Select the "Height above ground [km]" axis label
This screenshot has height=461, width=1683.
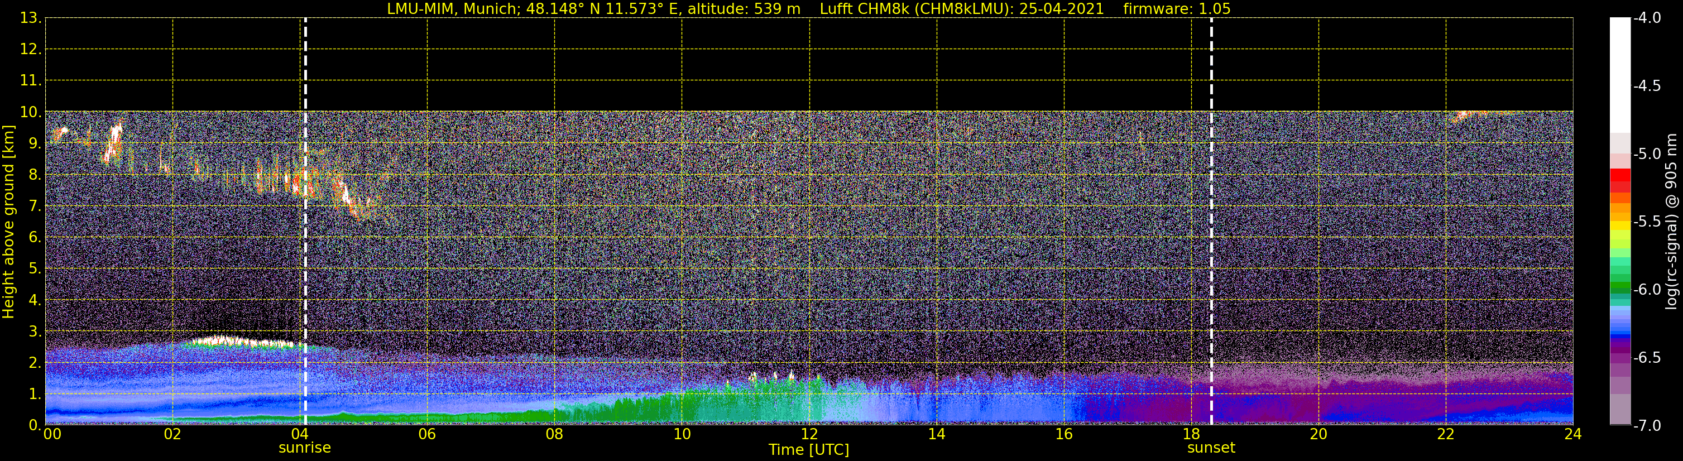tap(8, 222)
